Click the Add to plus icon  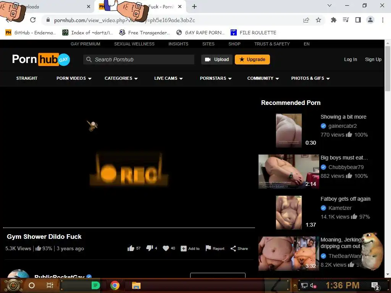pyautogui.click(x=184, y=248)
